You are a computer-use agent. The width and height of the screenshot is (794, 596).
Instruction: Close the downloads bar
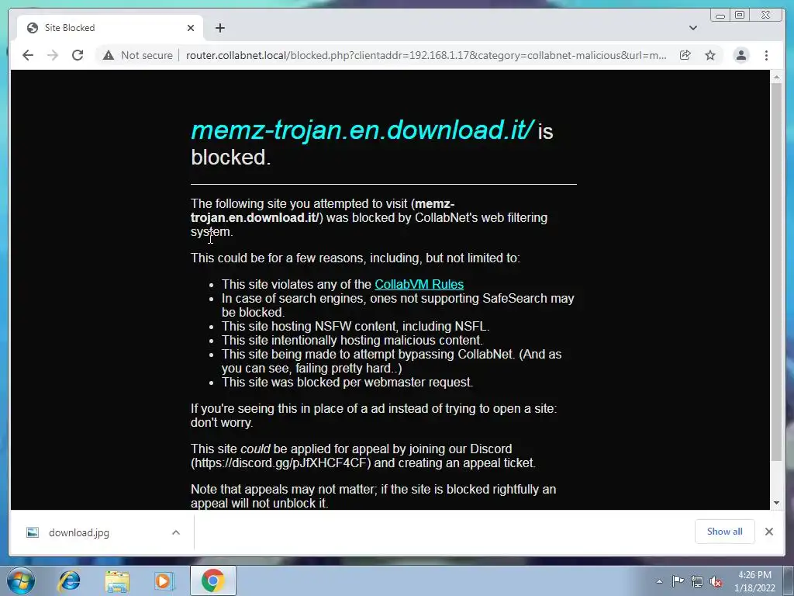(x=769, y=532)
